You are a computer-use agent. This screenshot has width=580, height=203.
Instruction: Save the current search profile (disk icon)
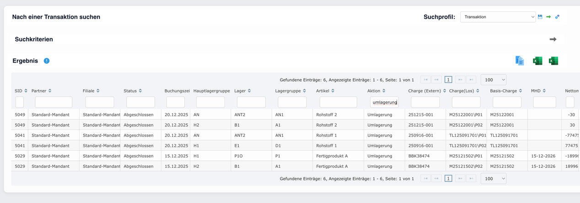coord(540,17)
